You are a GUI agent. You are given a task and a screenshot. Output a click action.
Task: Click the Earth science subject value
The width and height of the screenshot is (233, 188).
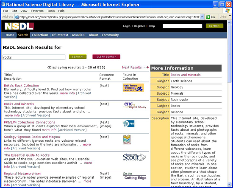[181, 81]
